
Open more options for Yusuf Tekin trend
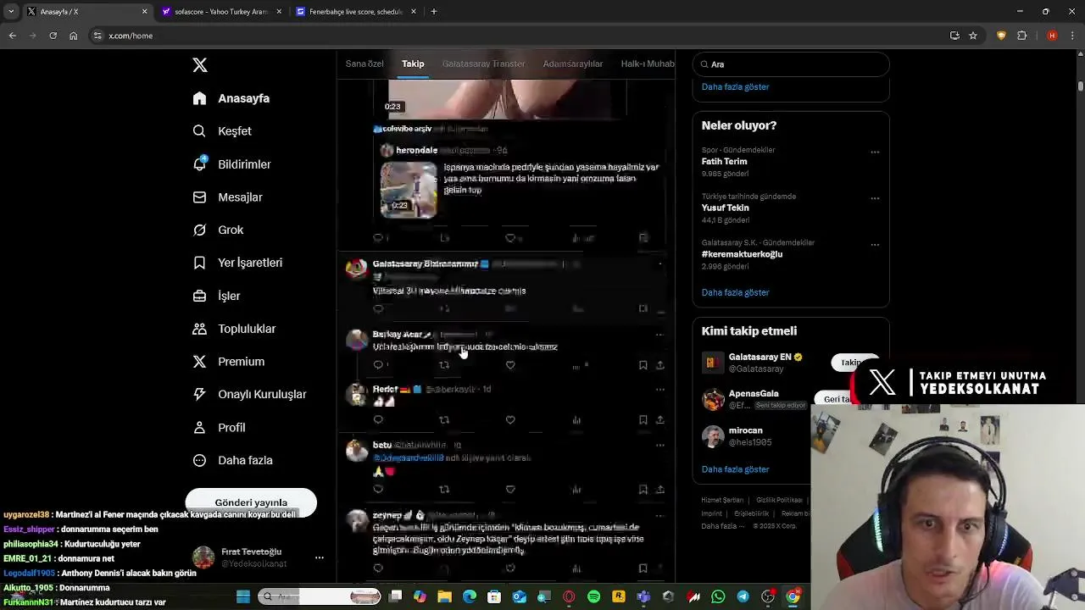tap(875, 198)
